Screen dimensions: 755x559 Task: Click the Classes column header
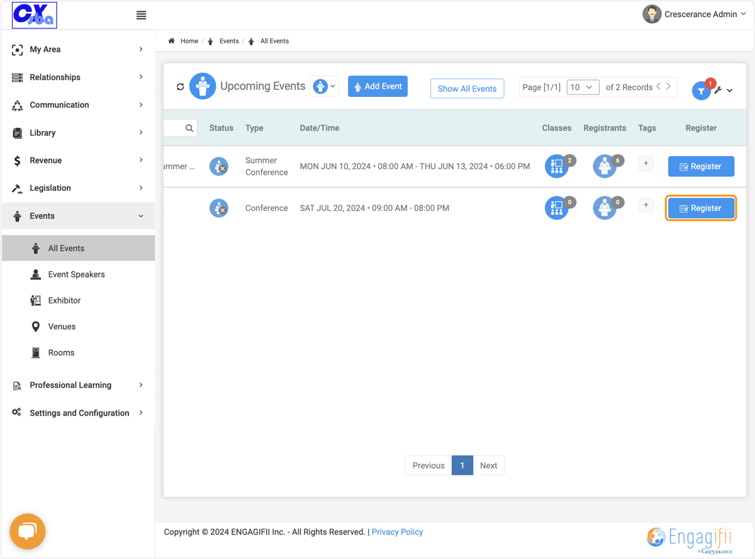point(557,128)
